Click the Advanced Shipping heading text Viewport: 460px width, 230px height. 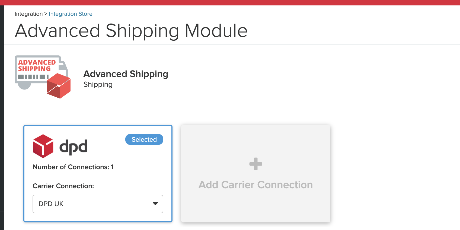click(126, 74)
